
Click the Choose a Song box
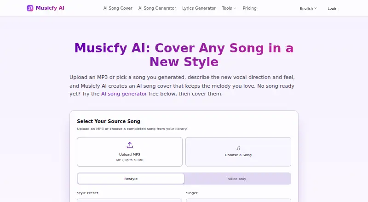(238, 152)
